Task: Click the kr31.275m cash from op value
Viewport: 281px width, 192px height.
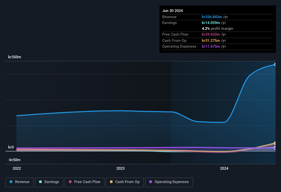Action: (211, 40)
